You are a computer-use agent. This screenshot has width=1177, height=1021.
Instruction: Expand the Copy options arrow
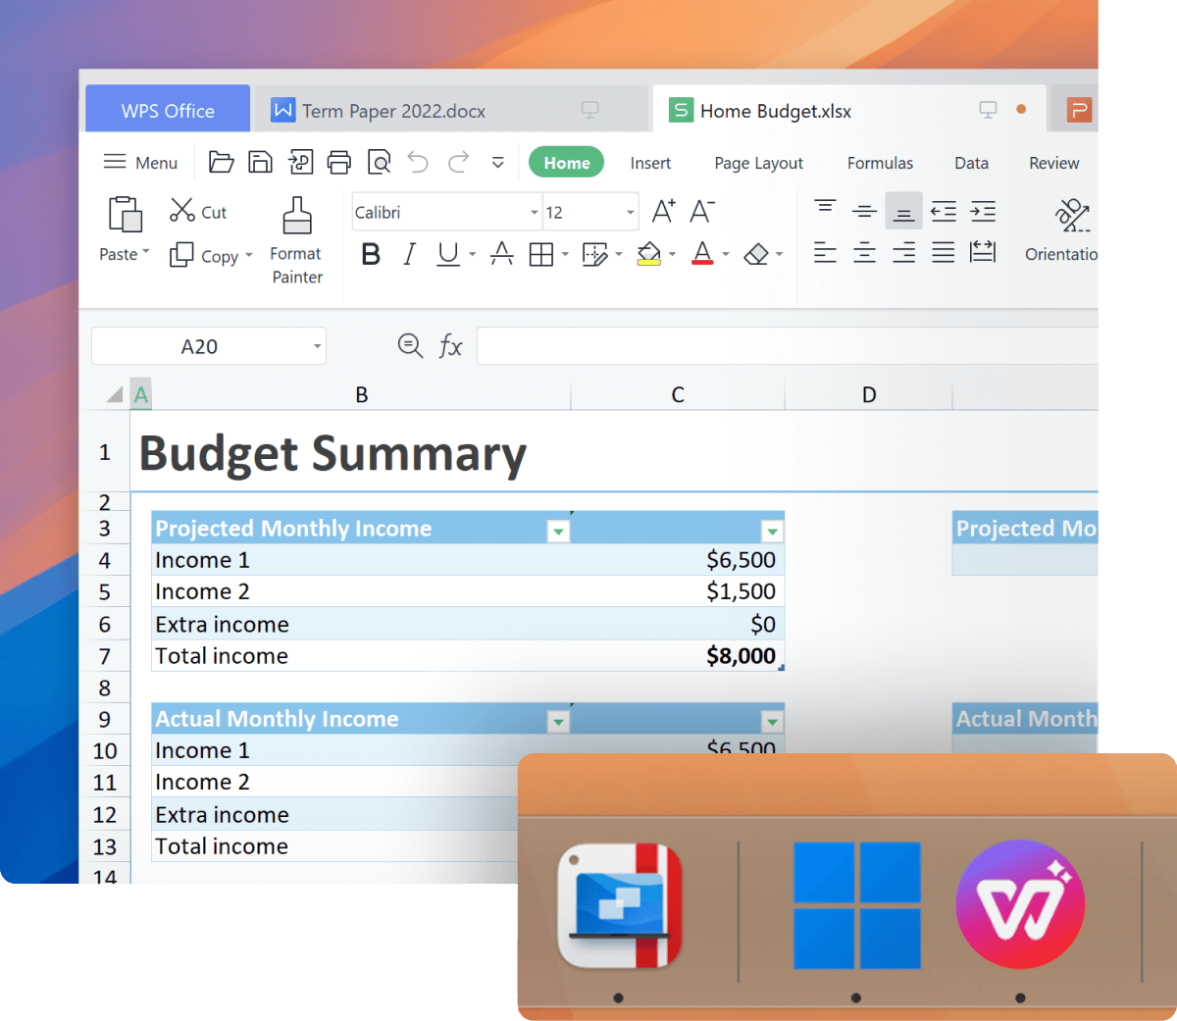point(249,255)
